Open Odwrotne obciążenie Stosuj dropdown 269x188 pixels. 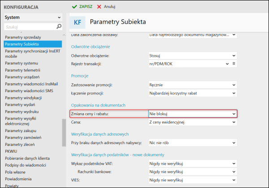pos(192,56)
